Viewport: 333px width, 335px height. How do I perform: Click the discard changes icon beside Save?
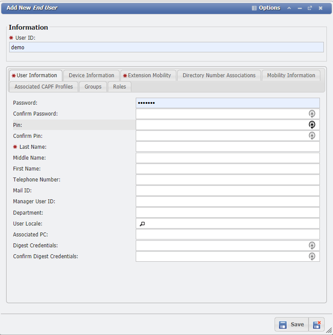317,325
